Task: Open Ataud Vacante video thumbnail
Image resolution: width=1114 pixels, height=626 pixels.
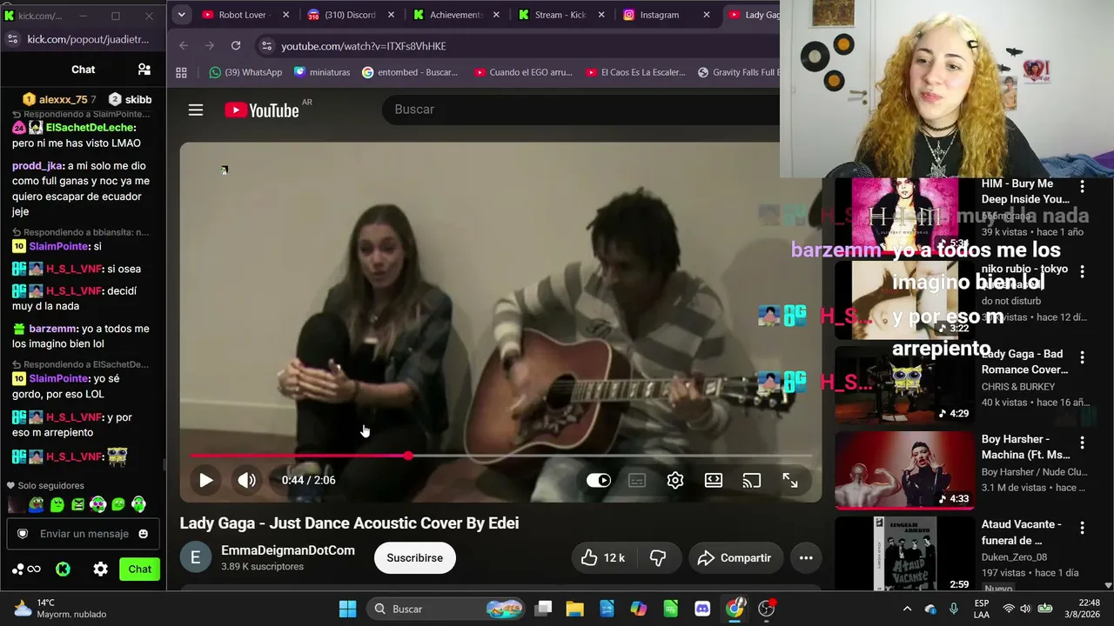Action: point(904,555)
